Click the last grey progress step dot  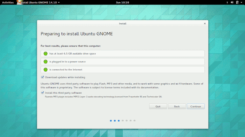(x=134, y=121)
